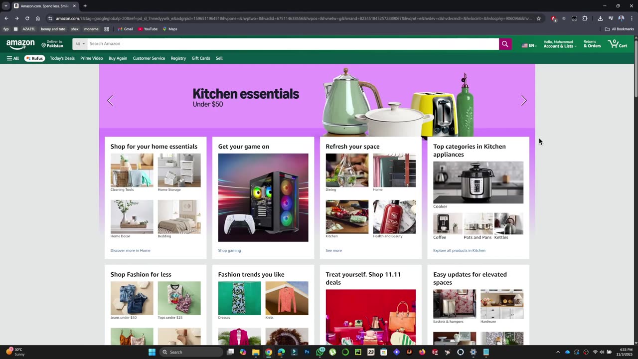Image resolution: width=638 pixels, height=359 pixels.
Task: Open Coffee appliance thumbnail
Action: pyautogui.click(x=448, y=224)
